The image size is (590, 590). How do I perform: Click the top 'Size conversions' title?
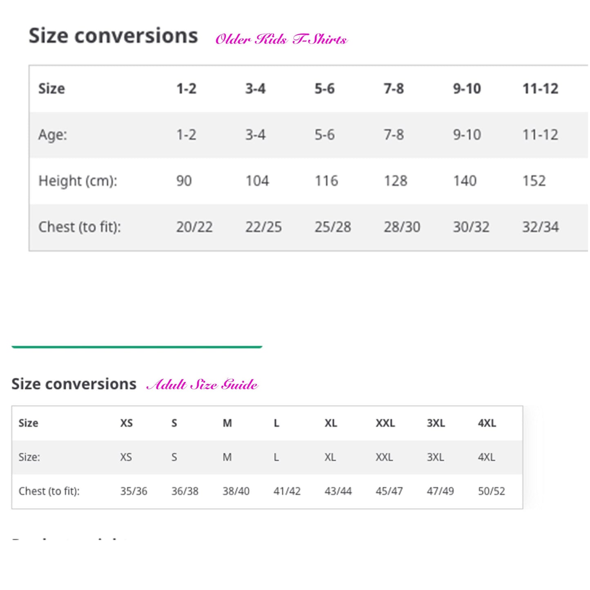(113, 36)
